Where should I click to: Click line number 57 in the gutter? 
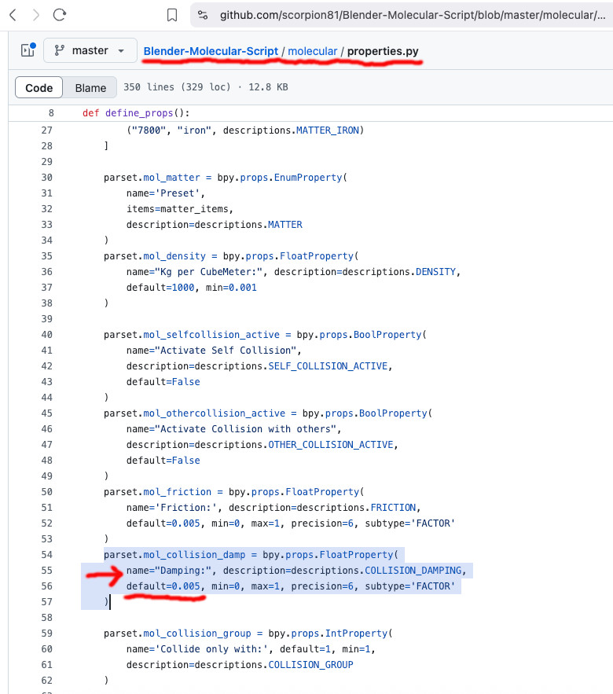(46, 602)
